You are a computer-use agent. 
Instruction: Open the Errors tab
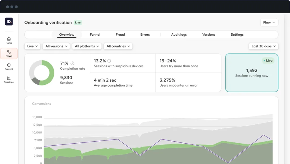(x=145, y=35)
